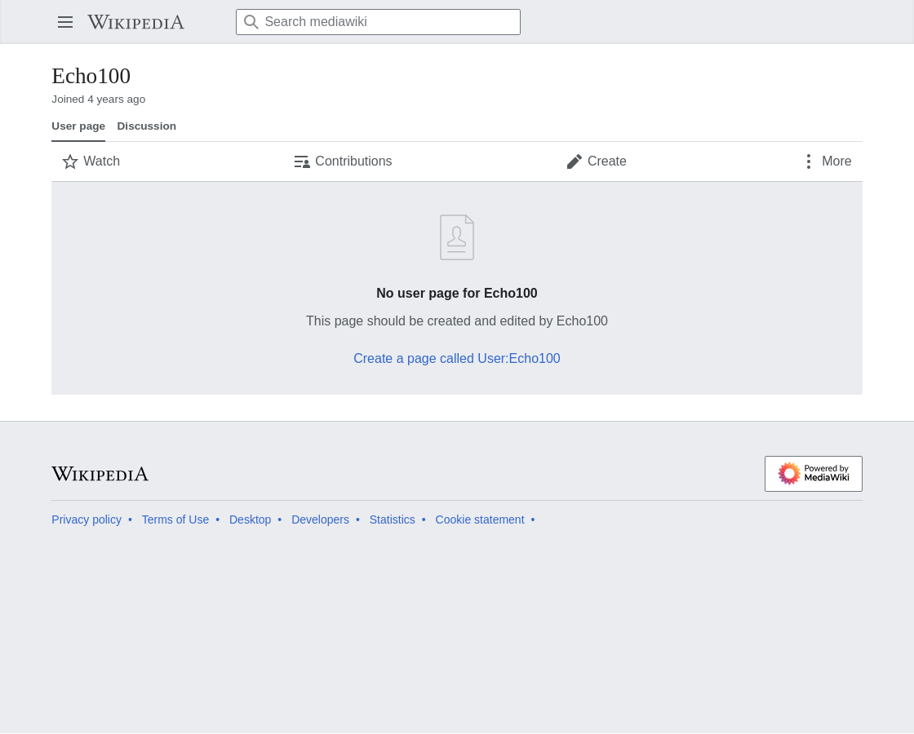Go to the Wikipedia logo in header

coord(135,22)
